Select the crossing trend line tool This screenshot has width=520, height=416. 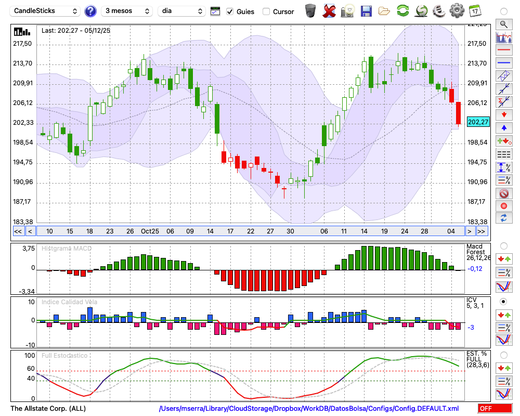[x=504, y=89]
